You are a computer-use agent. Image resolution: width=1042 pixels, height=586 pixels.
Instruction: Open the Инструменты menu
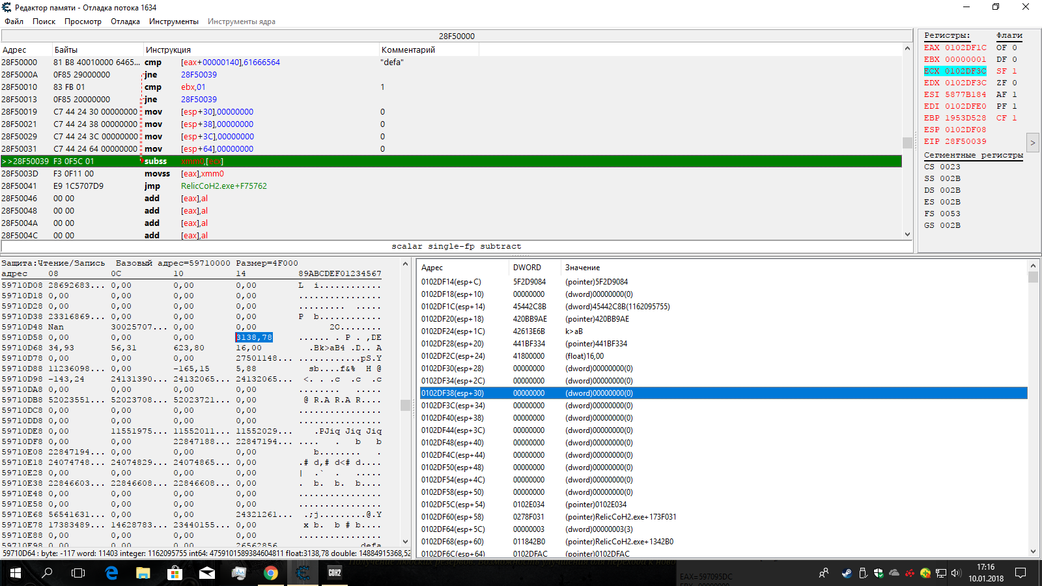pyautogui.click(x=173, y=21)
